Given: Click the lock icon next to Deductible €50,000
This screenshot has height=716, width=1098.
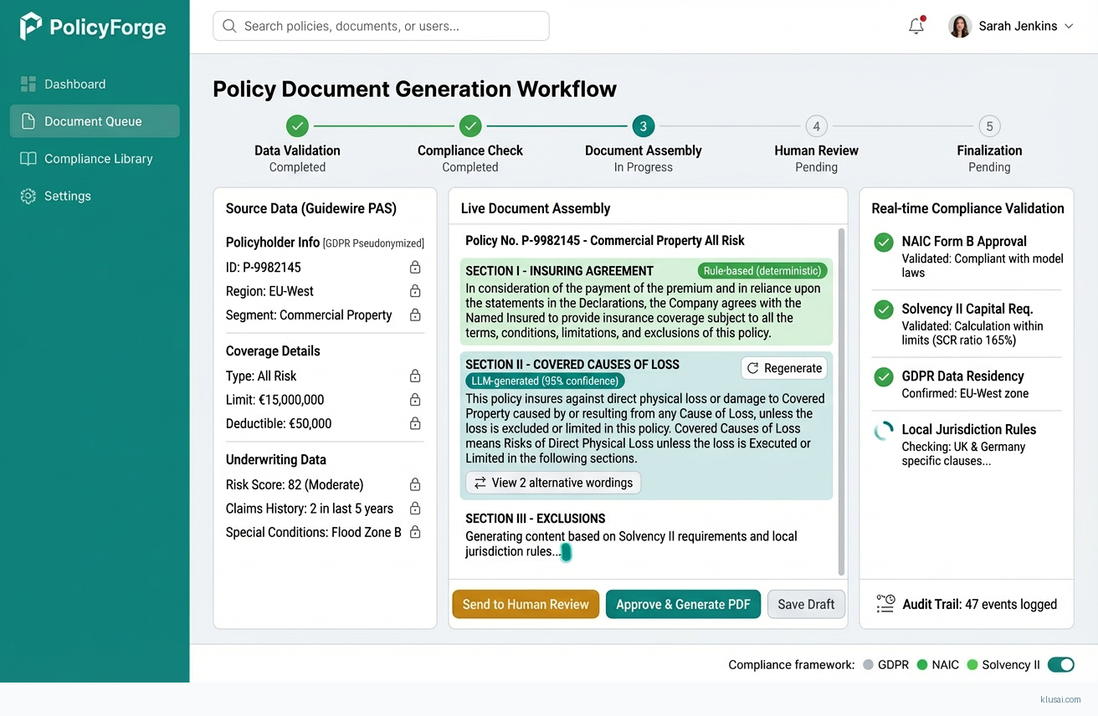Looking at the screenshot, I should pyautogui.click(x=414, y=423).
